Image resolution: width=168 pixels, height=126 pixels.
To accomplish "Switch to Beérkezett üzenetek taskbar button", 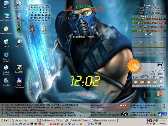I will pos(104,120).
